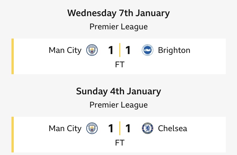Select the Wednesday 7th January heading
This screenshot has width=237, height=155.
[118, 13]
